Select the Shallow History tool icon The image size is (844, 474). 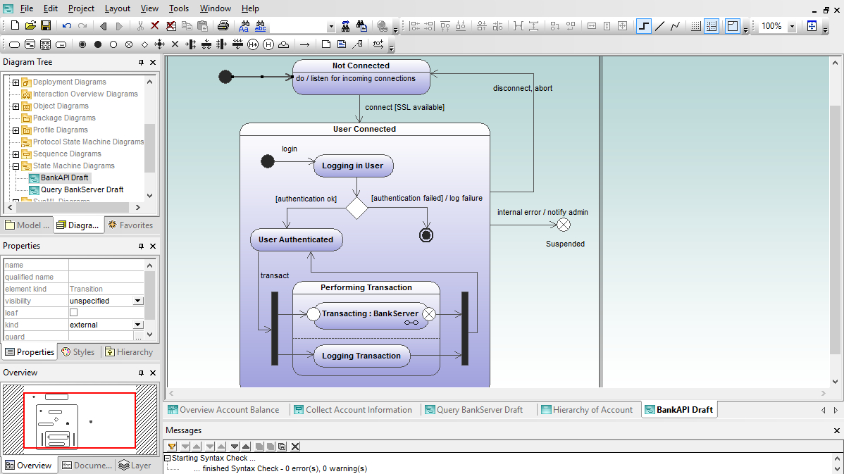pyautogui.click(x=268, y=44)
